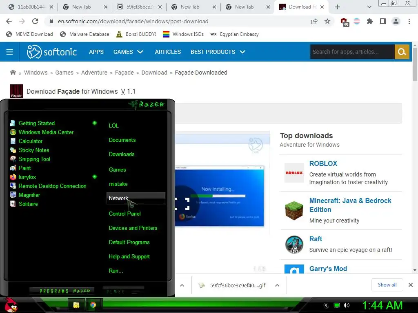The image size is (418, 313).
Task: Click the Angry Birds start button
Action: pos(10,305)
